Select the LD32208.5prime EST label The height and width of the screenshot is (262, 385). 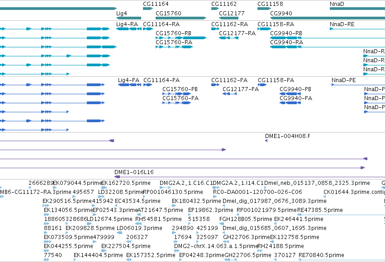(x=120, y=192)
